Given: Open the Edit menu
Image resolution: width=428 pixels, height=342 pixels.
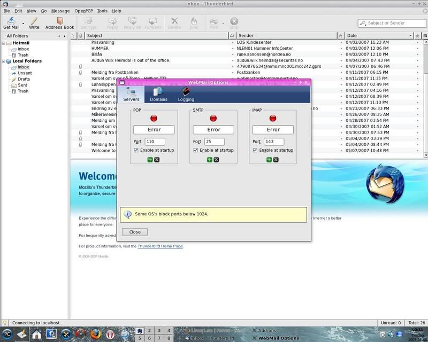Looking at the screenshot, I should point(18,11).
